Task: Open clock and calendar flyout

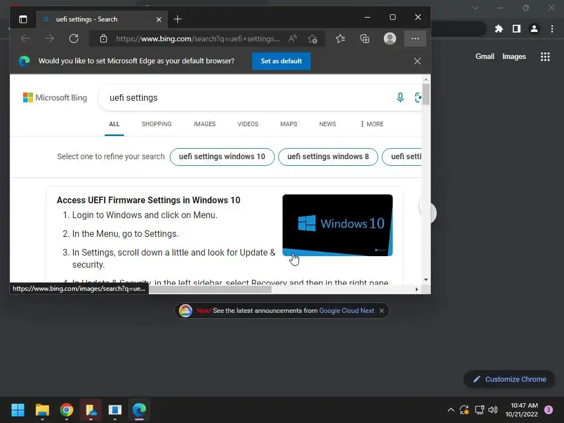Action: [x=522, y=410]
